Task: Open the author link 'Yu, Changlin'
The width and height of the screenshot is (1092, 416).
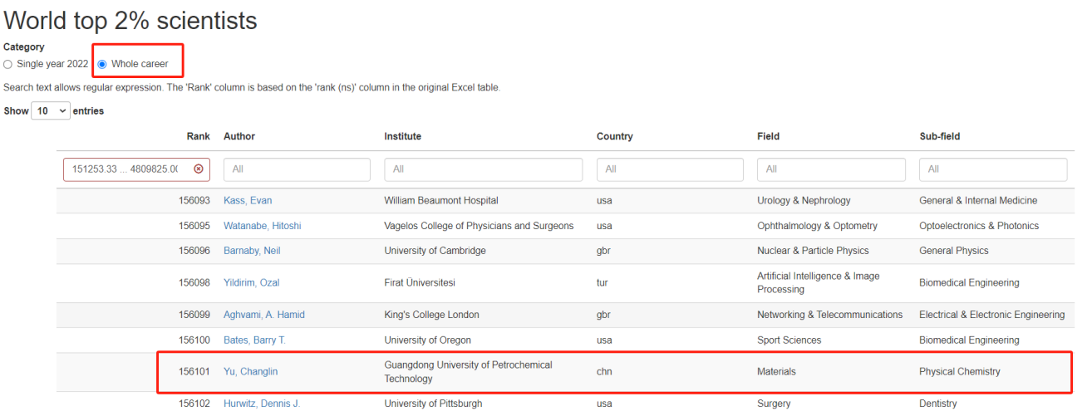Action: coord(250,372)
